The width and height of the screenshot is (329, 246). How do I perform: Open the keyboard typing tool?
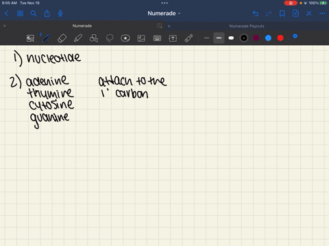[x=157, y=38]
